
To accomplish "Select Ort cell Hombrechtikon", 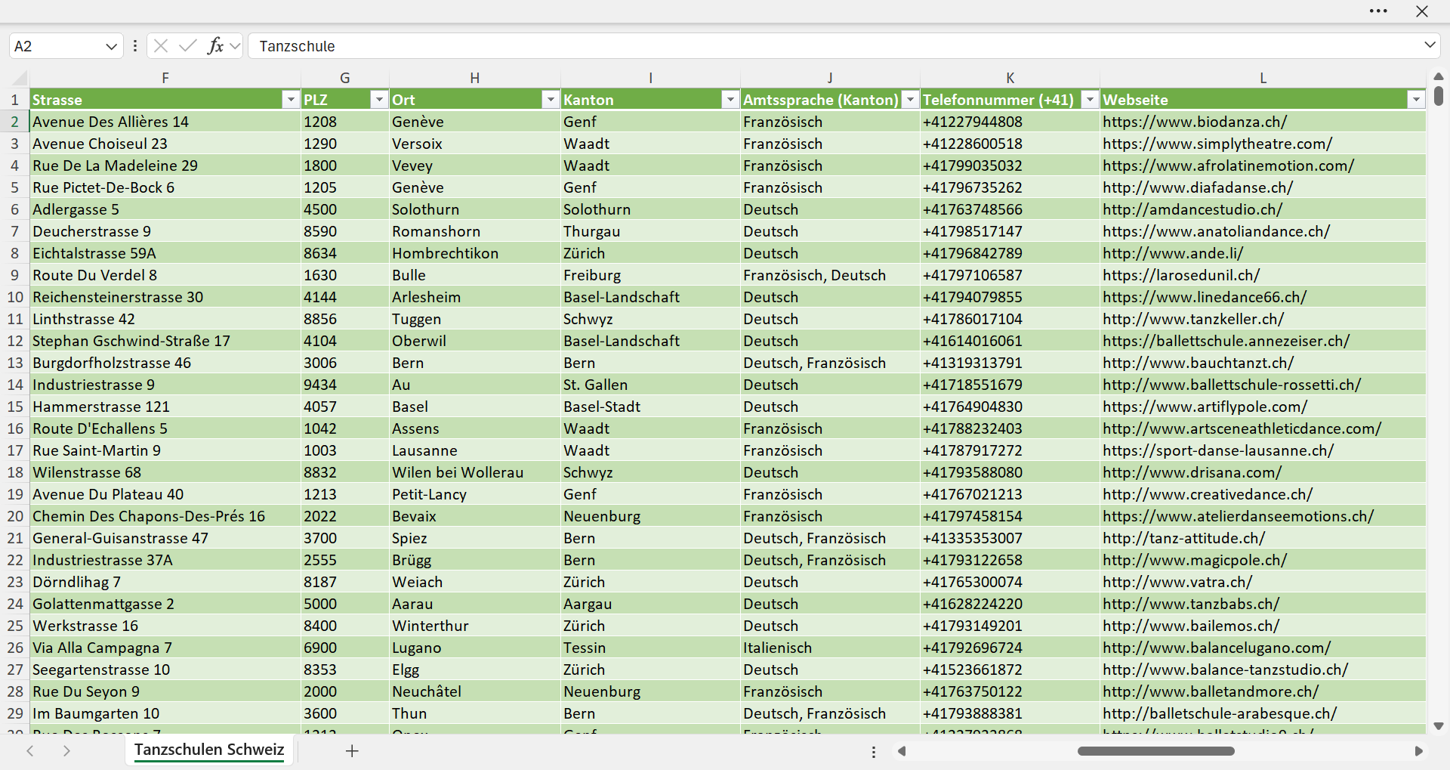I will (x=474, y=253).
